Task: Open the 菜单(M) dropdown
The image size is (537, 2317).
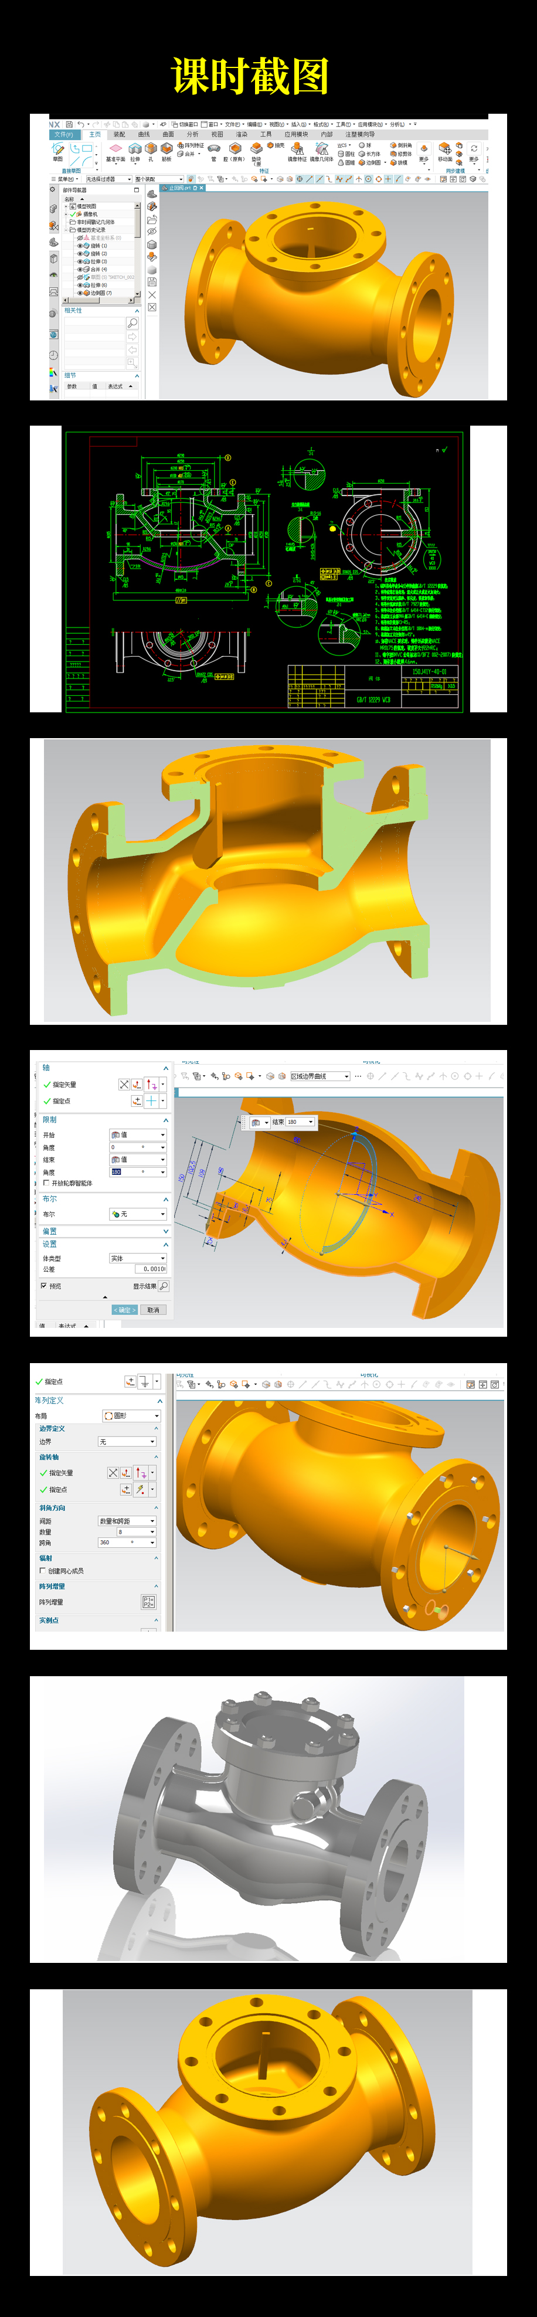Action: pyautogui.click(x=67, y=179)
